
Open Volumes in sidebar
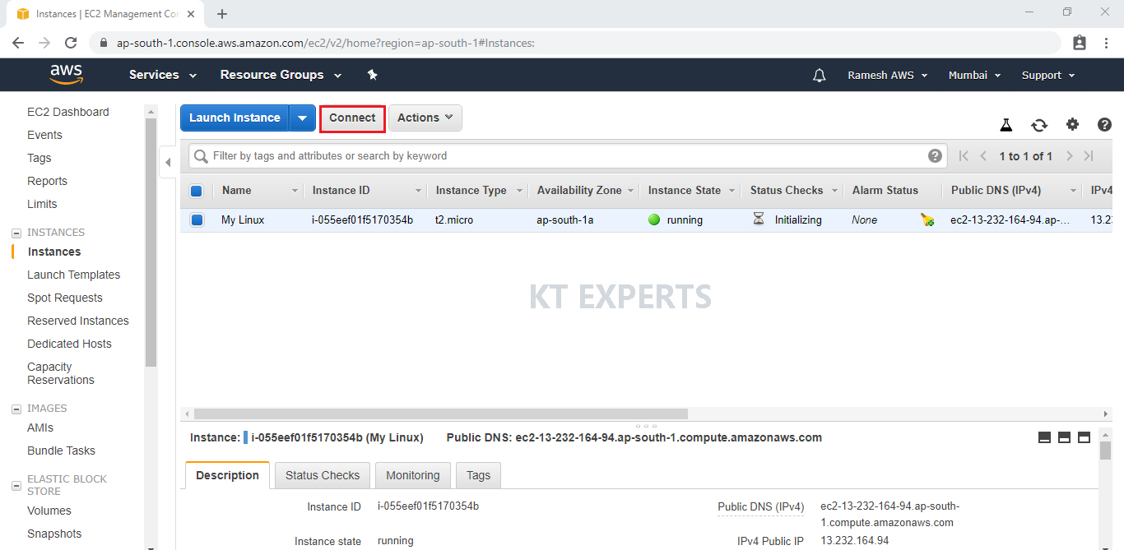pyautogui.click(x=49, y=511)
